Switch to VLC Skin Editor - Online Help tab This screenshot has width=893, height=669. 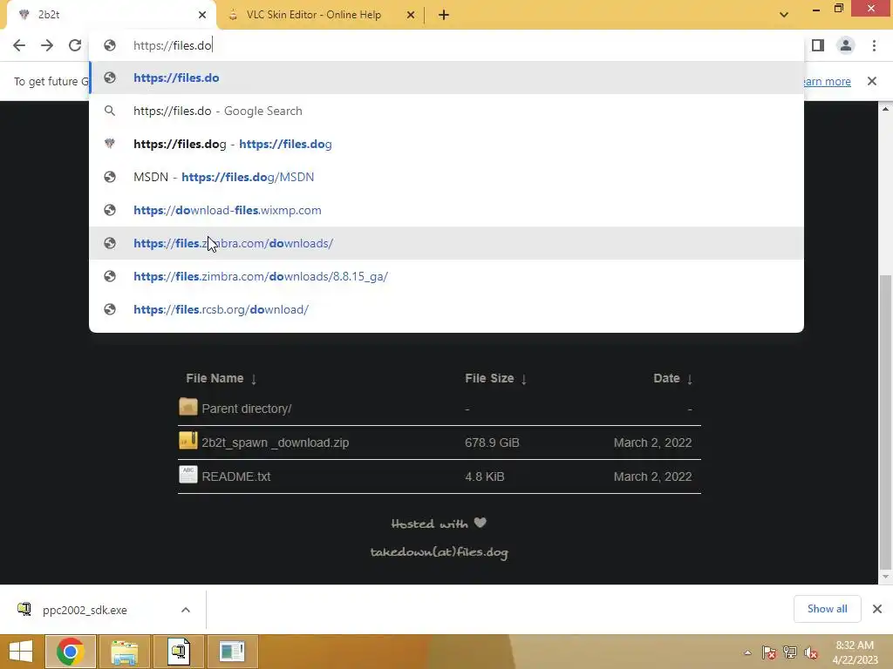coord(314,15)
